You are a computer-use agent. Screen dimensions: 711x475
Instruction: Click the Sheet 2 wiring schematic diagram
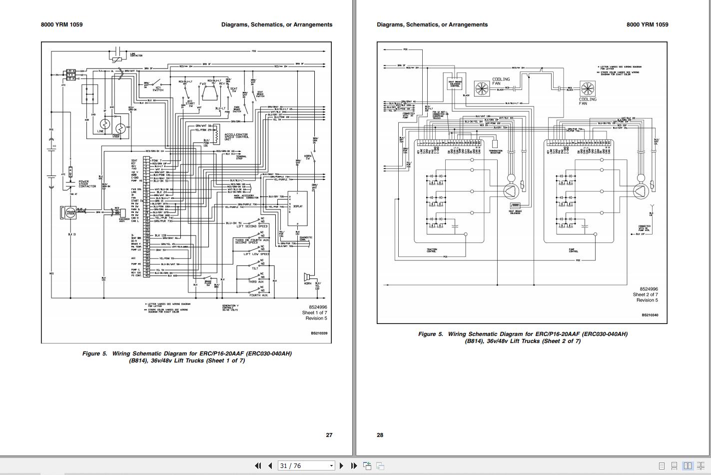[522, 182]
